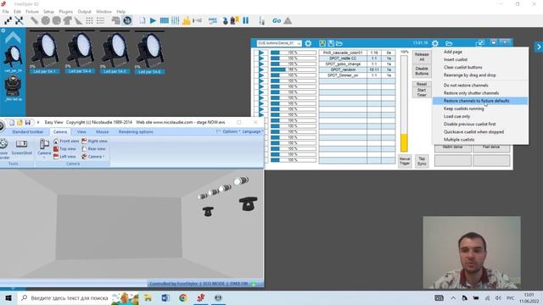Click Insert cuelist in context menu

coord(456,59)
